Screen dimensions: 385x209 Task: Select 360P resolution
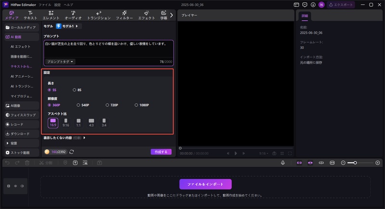(54, 105)
